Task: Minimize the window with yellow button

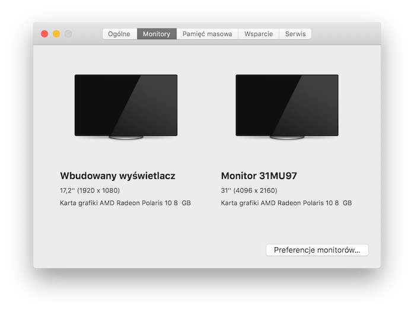Action: point(56,34)
